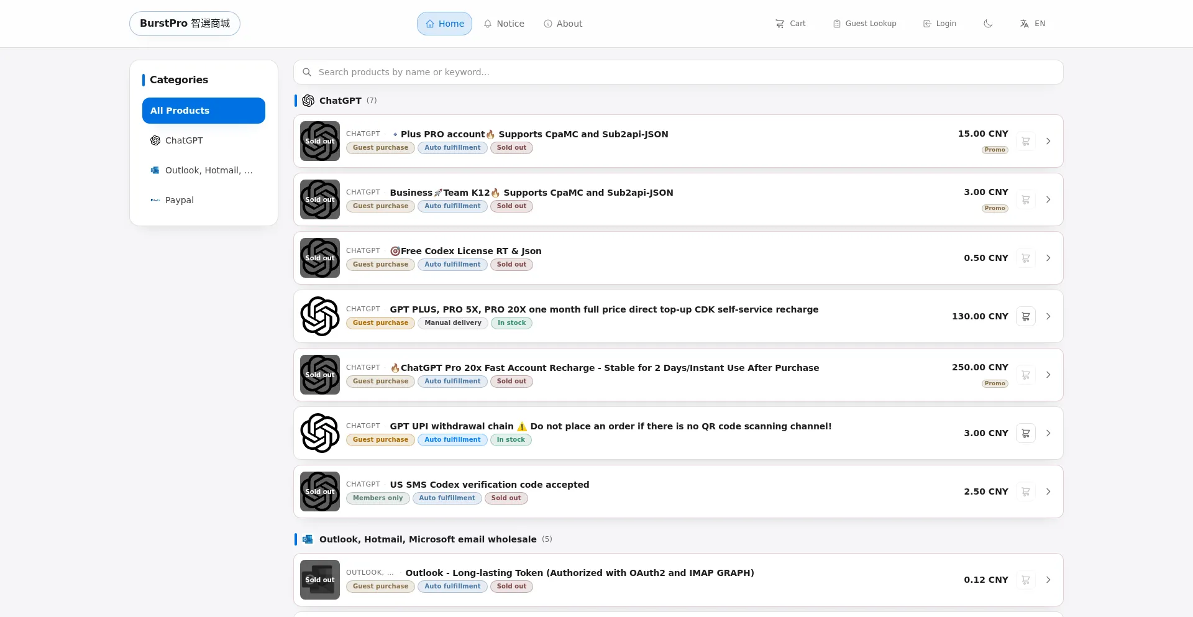
Task: Open the Notice page
Action: pos(504,24)
